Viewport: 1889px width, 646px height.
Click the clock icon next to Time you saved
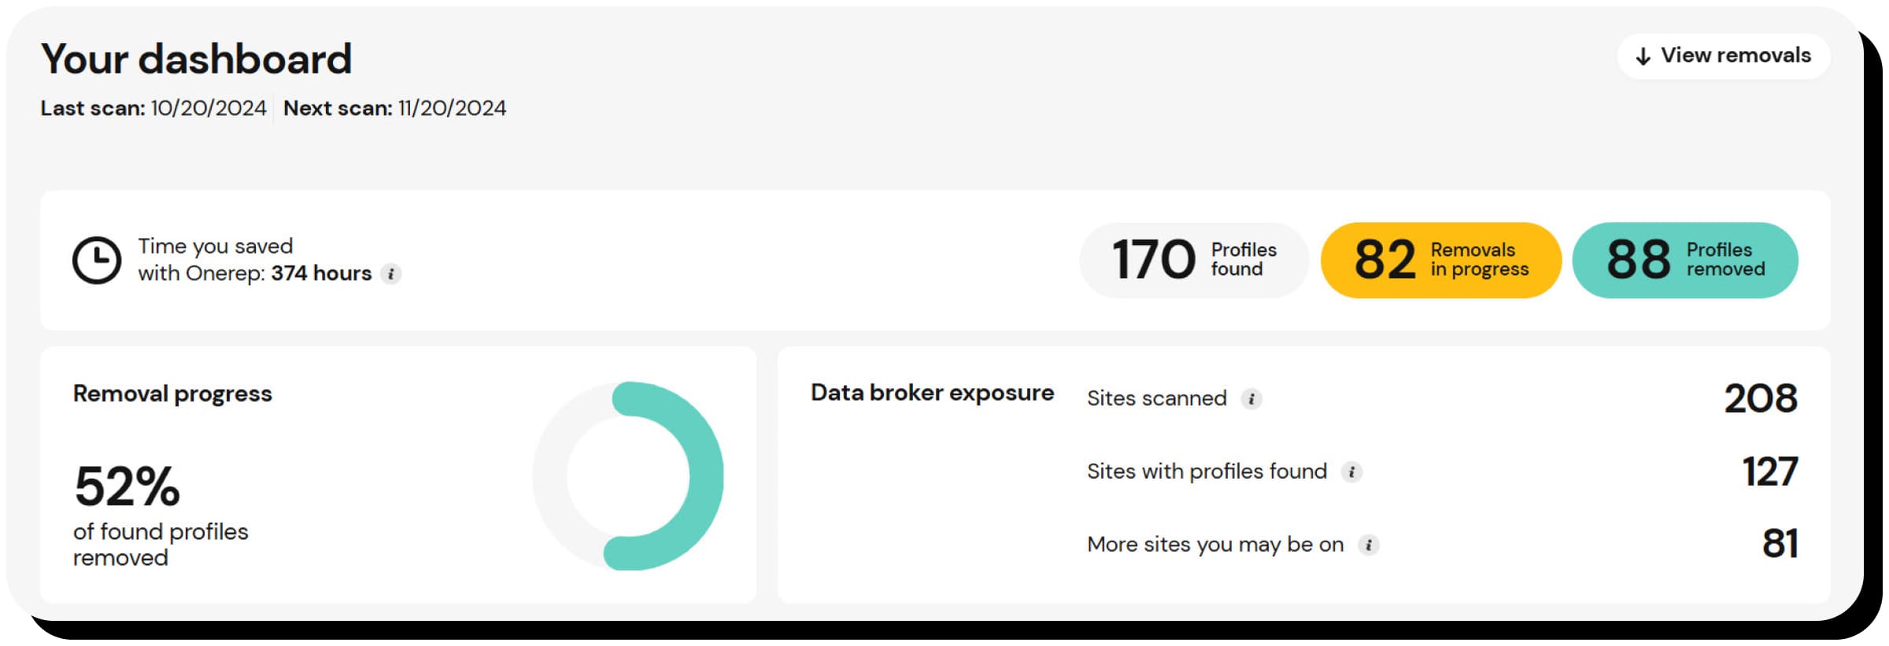[x=97, y=260]
